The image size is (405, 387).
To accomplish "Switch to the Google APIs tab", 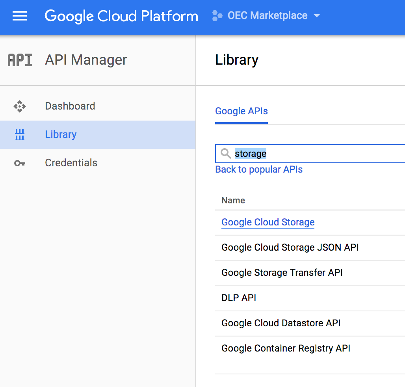I will [x=242, y=111].
